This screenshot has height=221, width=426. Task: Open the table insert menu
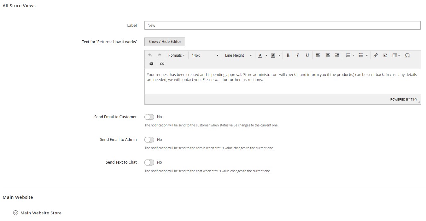[396, 55]
